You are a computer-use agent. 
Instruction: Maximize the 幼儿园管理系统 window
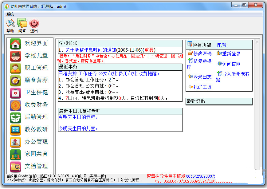point(244,5)
